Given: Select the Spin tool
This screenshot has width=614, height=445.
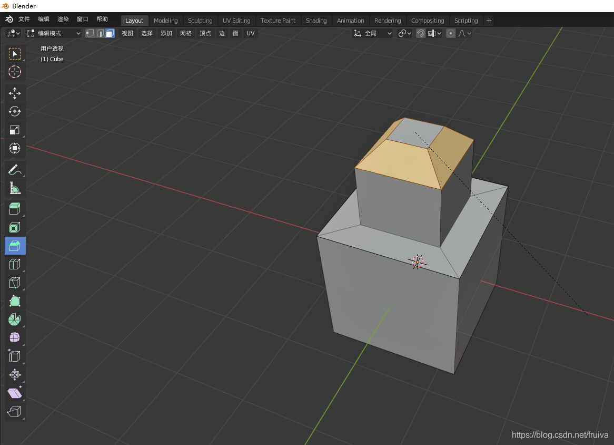Looking at the screenshot, I should pyautogui.click(x=15, y=320).
